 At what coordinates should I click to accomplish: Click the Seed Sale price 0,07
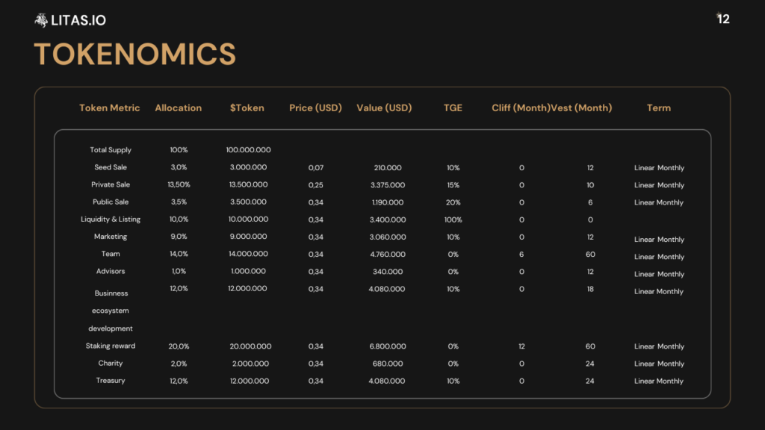pyautogui.click(x=315, y=168)
